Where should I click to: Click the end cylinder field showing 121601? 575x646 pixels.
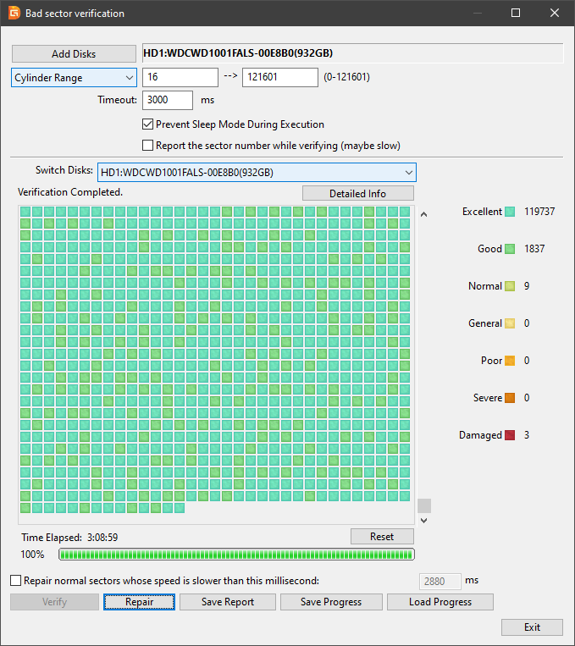pyautogui.click(x=280, y=77)
